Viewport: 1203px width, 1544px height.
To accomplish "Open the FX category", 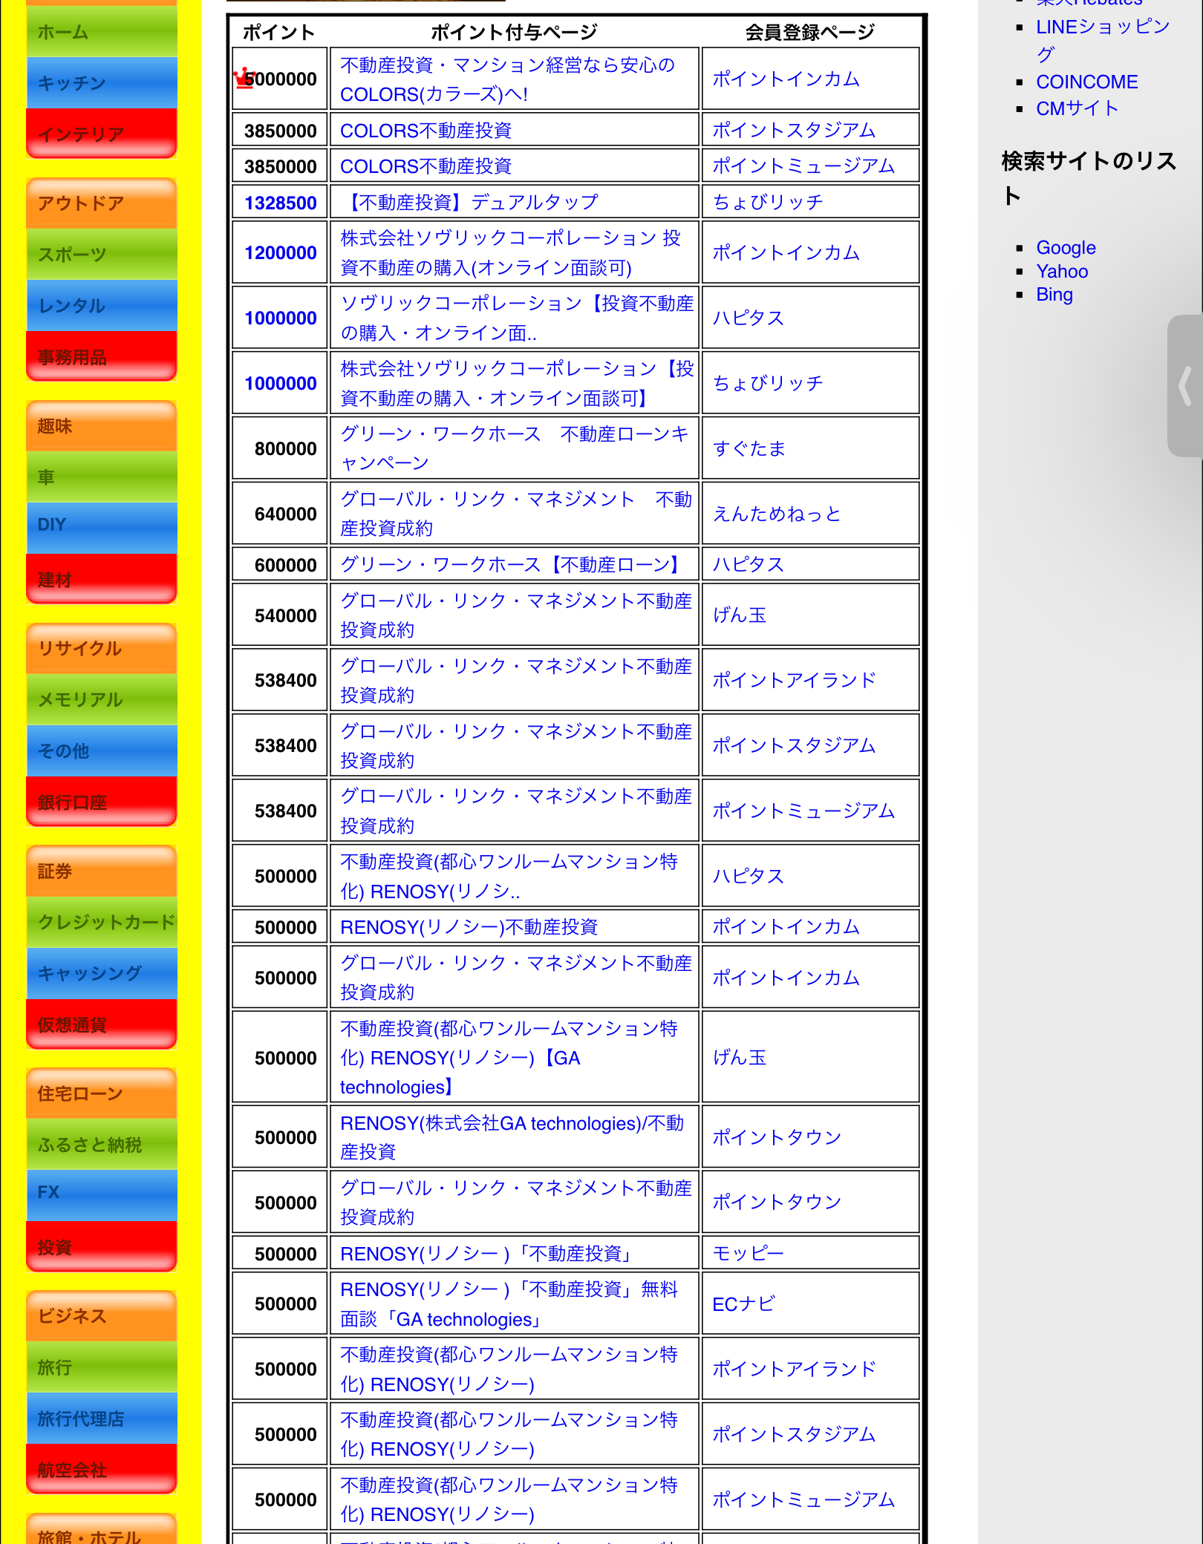I will coord(102,1196).
